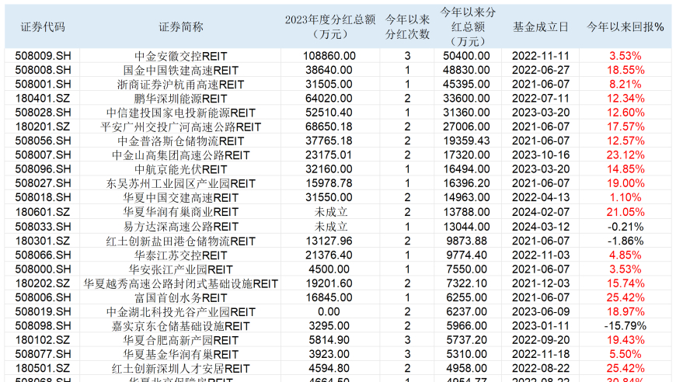Screen dimensions: 676x382
Task: Click return value 1.10%
Action: (x=625, y=198)
